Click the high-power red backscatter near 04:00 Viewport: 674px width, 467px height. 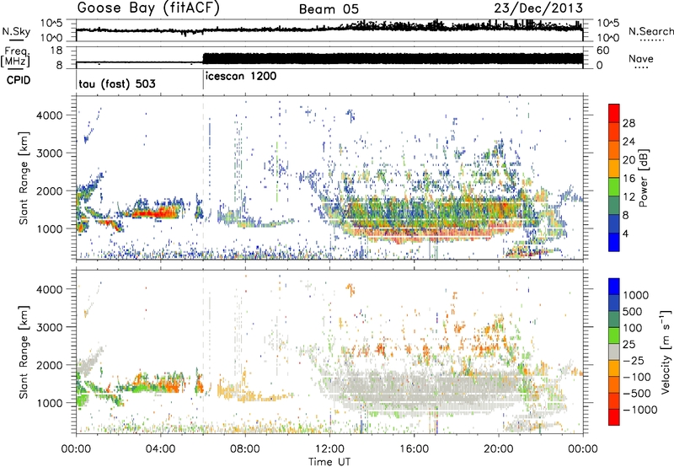pos(157,212)
